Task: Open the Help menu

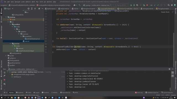Action: [x=54, y=2]
